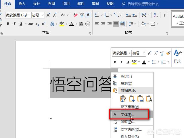Align text left
Image resolution: width=184 pixels, height=138 pixels.
(x=97, y=24)
